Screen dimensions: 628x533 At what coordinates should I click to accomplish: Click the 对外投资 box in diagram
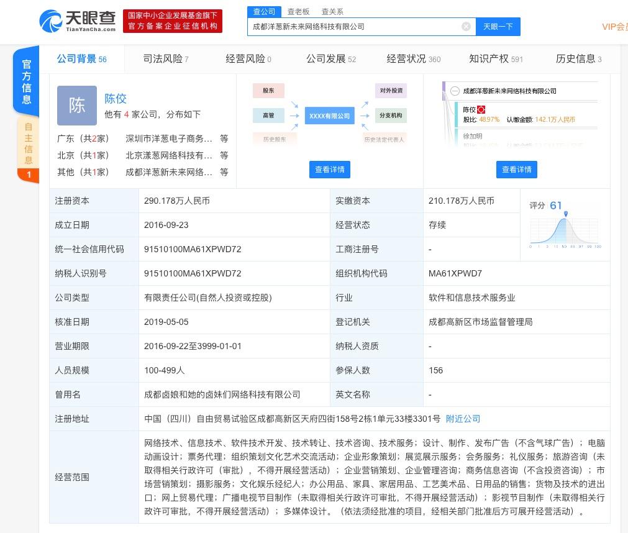(391, 91)
